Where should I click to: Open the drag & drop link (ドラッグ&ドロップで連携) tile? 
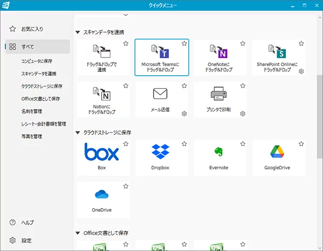click(103, 58)
